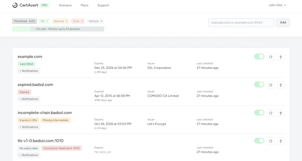Click the Apr 12, 2015 expired date
This screenshot has height=161, width=302.
[112, 96]
